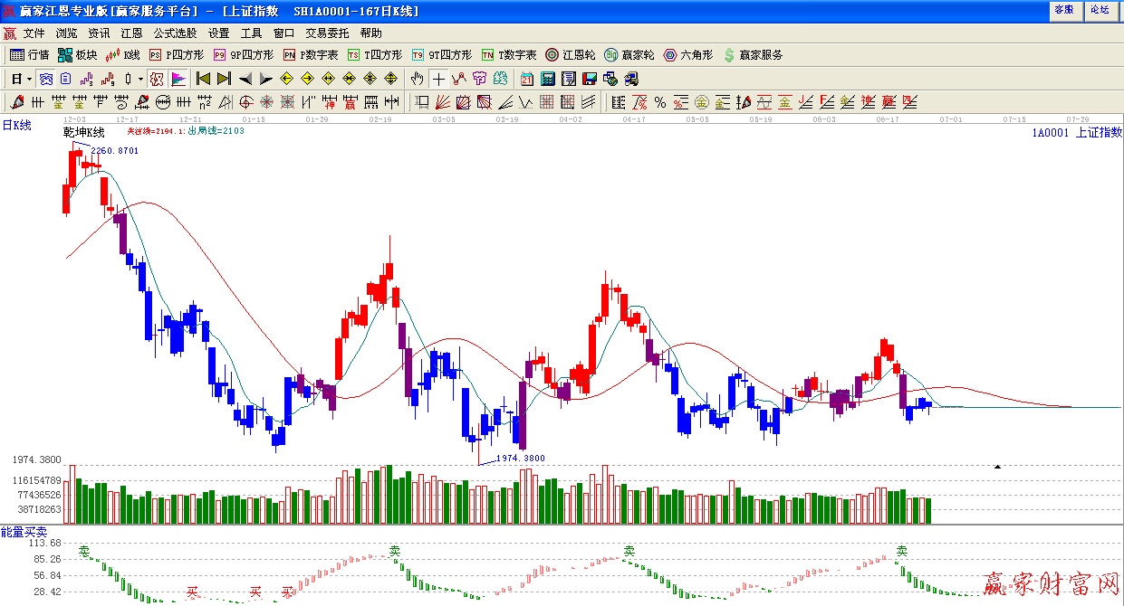Image resolution: width=1124 pixels, height=606 pixels.
Task: Toggle the colored flag chart button
Action: click(178, 79)
